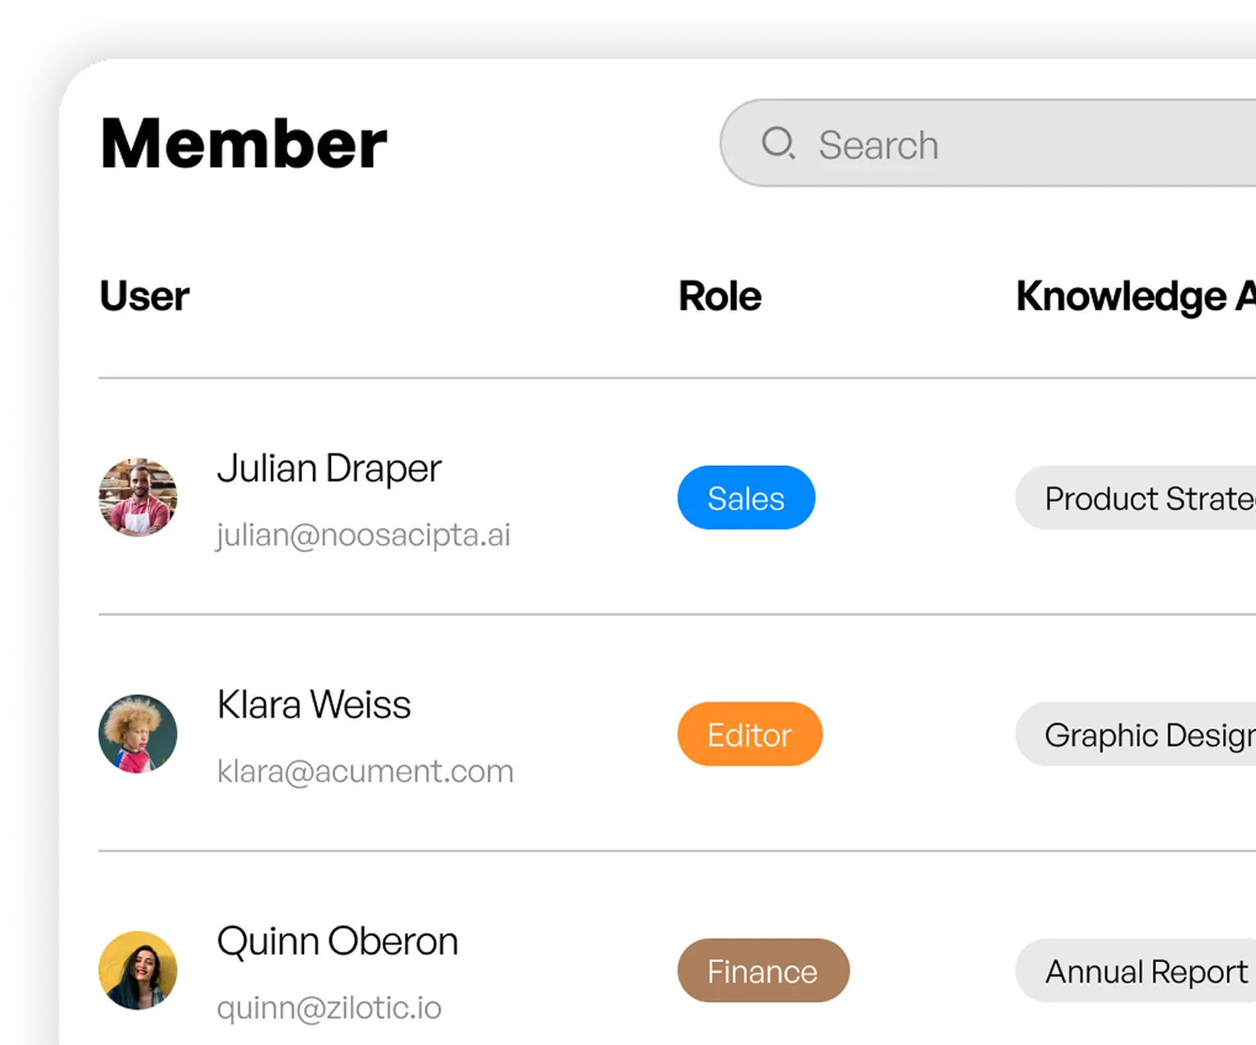Click the email julian@noosacipta.ai
The height and width of the screenshot is (1045, 1256).
pyautogui.click(x=363, y=536)
